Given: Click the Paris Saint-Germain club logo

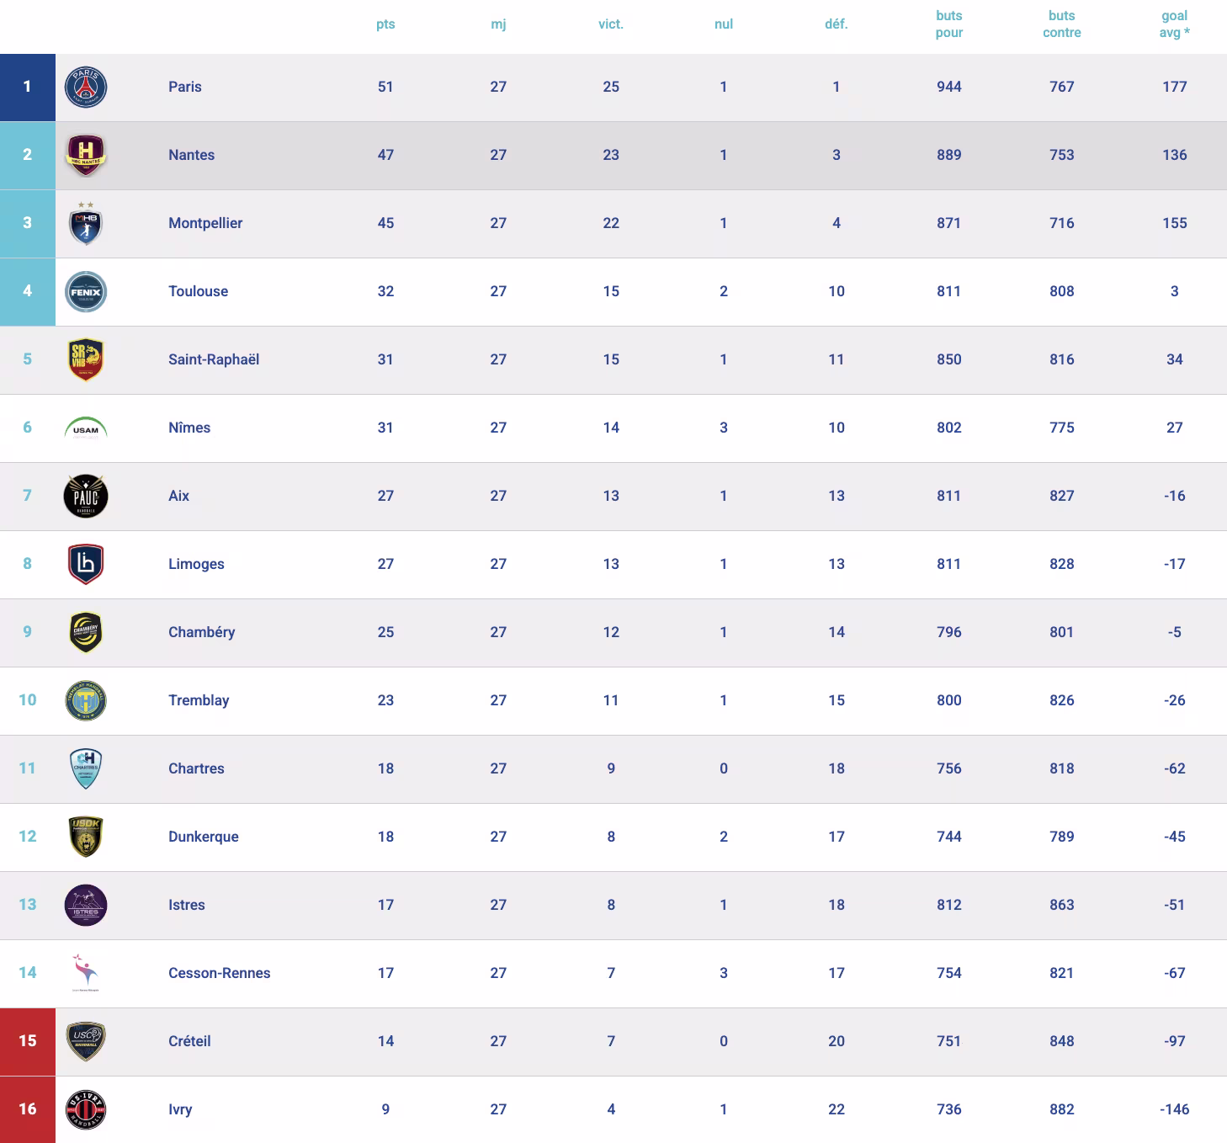Looking at the screenshot, I should tap(86, 87).
